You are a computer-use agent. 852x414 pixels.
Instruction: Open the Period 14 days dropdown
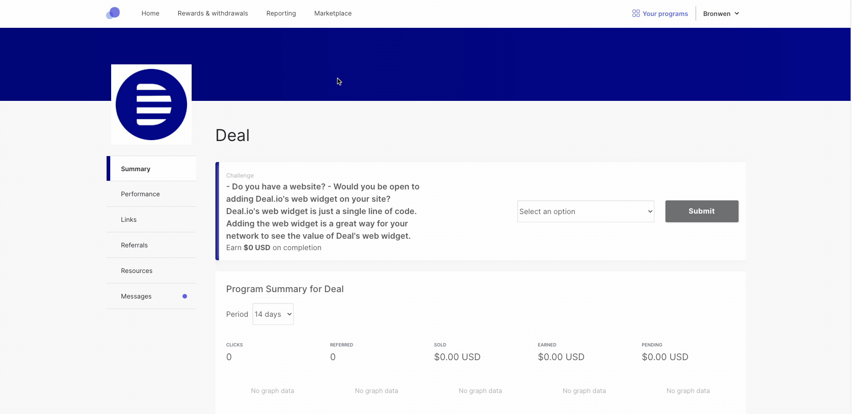click(273, 314)
